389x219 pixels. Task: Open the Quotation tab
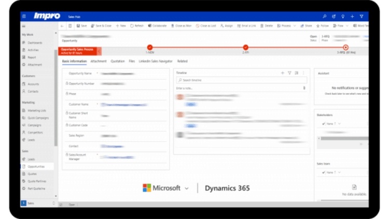point(118,61)
